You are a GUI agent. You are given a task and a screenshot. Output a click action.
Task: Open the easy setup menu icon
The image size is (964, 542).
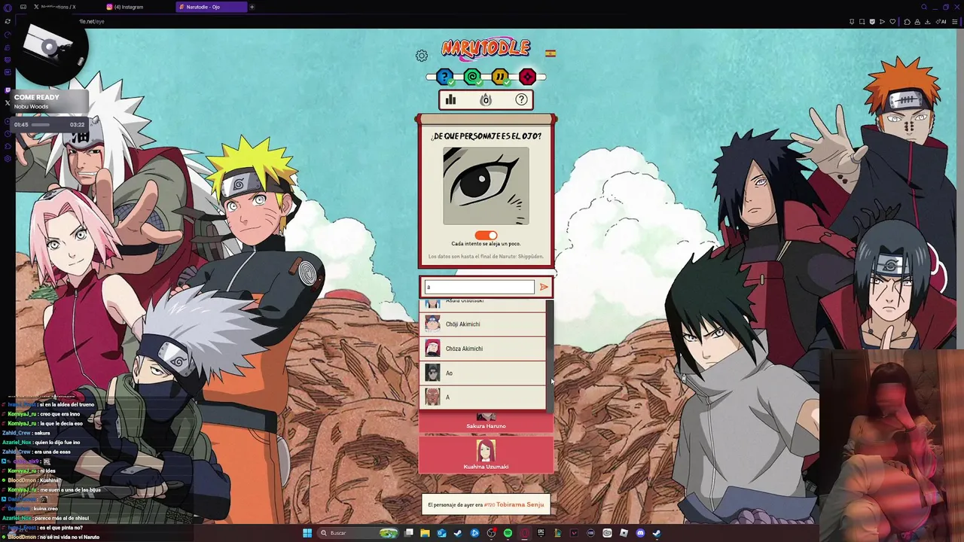tap(954, 22)
